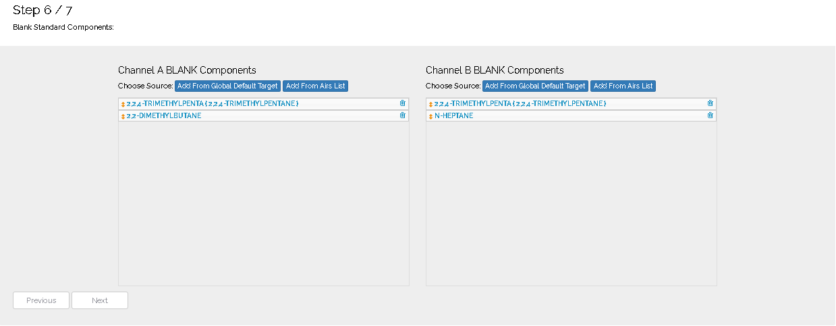836x326 pixels.
Task: Add Channel B components from Global Default Target
Action: pyautogui.click(x=535, y=86)
